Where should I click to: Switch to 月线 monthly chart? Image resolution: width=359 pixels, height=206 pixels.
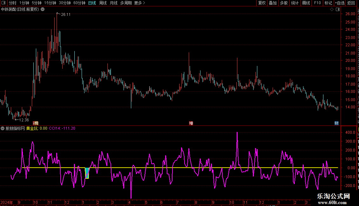pyautogui.click(x=113, y=3)
